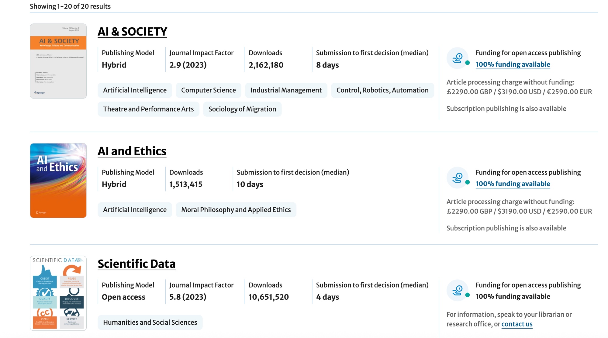The width and height of the screenshot is (608, 338).
Task: Select the Sociology of Migration tag
Action: [x=242, y=109]
